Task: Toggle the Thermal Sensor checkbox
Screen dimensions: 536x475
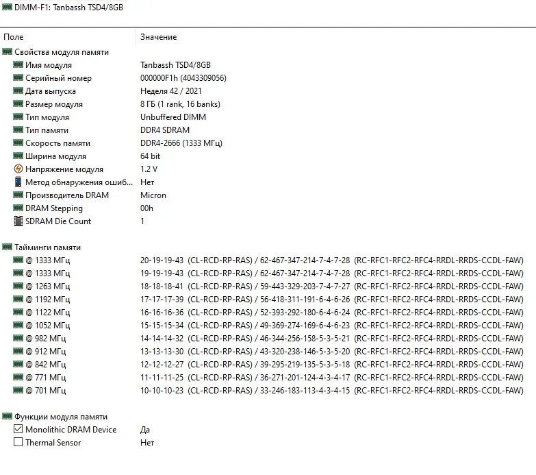Action: (18, 442)
